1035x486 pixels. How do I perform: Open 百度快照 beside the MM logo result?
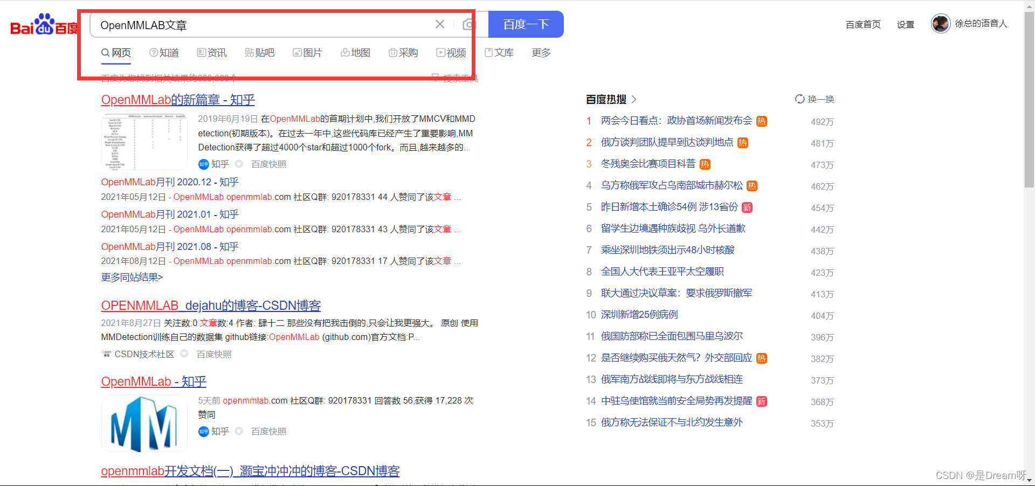tap(268, 432)
